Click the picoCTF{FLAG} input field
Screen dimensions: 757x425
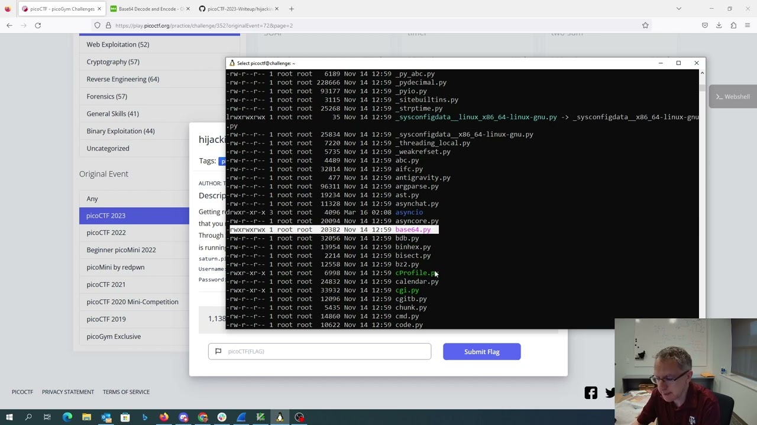pos(319,351)
